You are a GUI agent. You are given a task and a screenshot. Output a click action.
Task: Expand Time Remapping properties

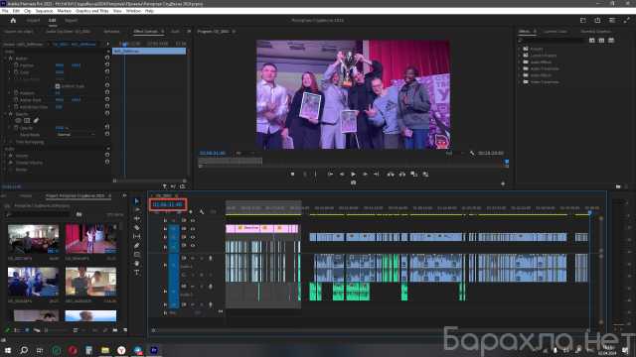click(5, 142)
